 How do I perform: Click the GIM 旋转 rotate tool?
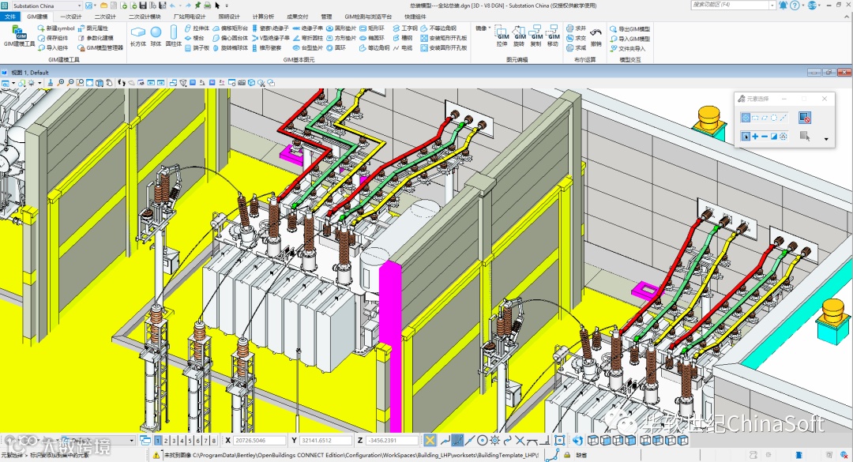[520, 36]
